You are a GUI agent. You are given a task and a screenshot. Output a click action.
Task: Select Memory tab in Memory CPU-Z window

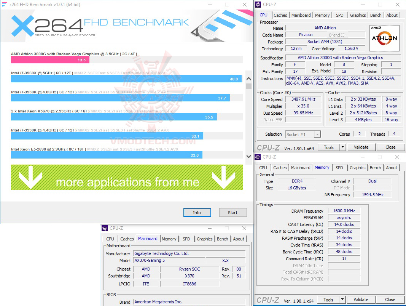[x=322, y=168]
